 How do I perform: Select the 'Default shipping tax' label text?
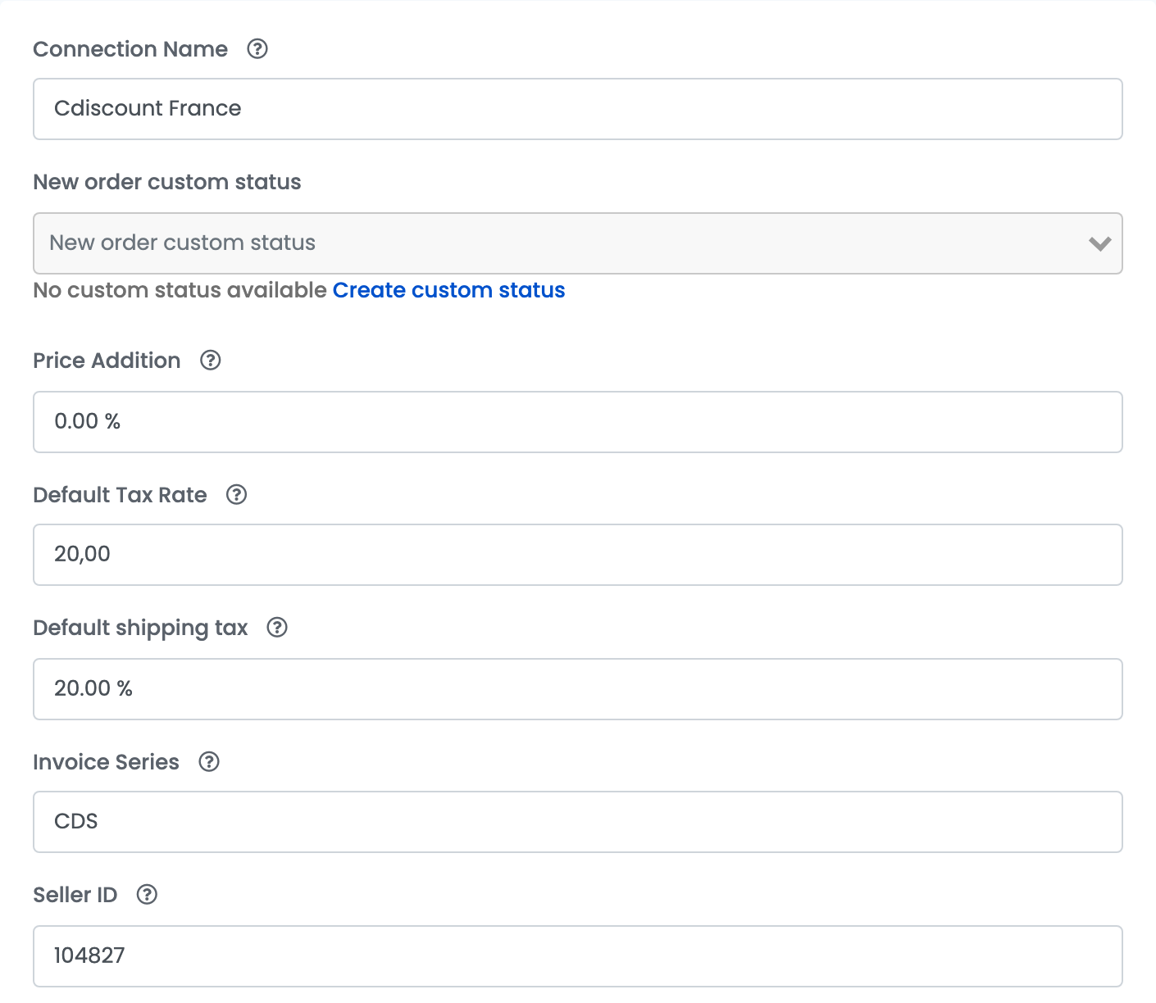(140, 629)
